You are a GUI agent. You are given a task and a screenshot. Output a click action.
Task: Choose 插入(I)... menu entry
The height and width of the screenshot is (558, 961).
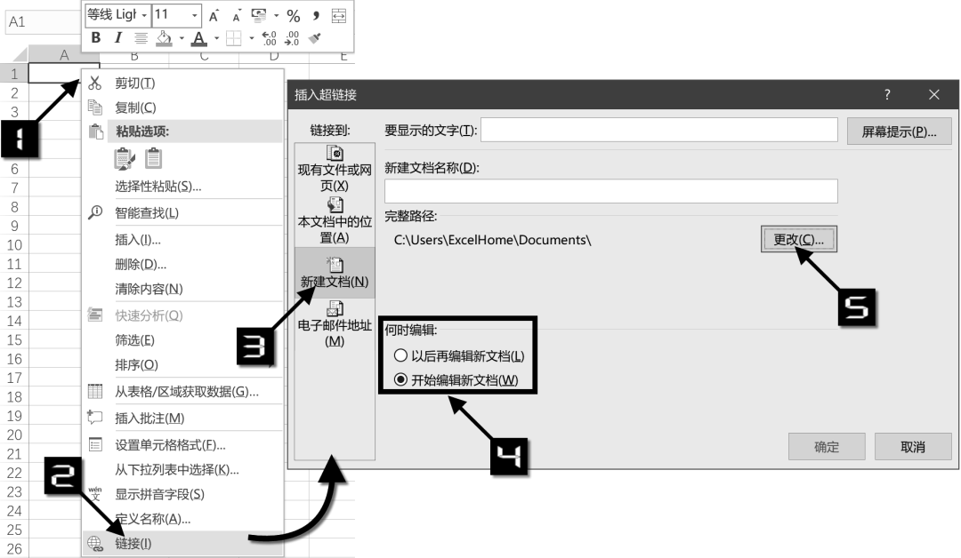[x=182, y=240]
